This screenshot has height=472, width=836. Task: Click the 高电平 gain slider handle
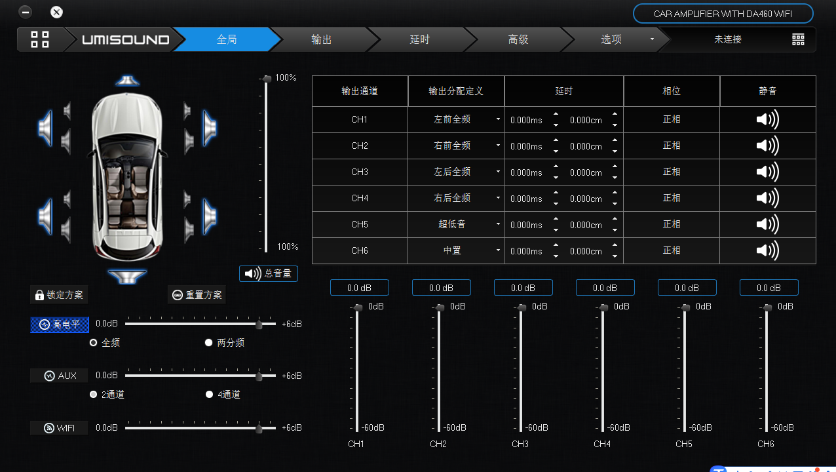(x=259, y=324)
